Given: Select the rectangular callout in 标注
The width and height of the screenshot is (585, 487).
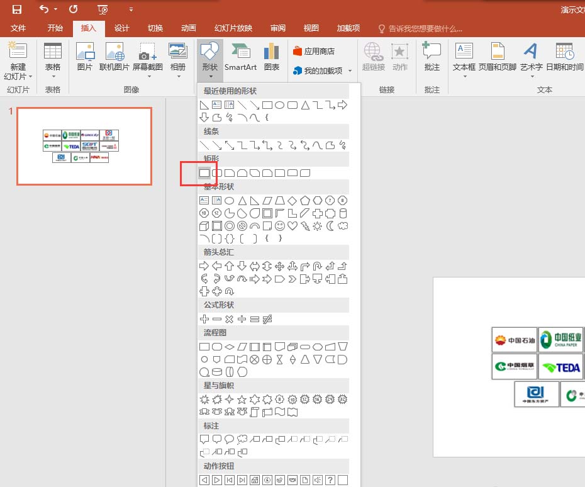Looking at the screenshot, I should (204, 439).
